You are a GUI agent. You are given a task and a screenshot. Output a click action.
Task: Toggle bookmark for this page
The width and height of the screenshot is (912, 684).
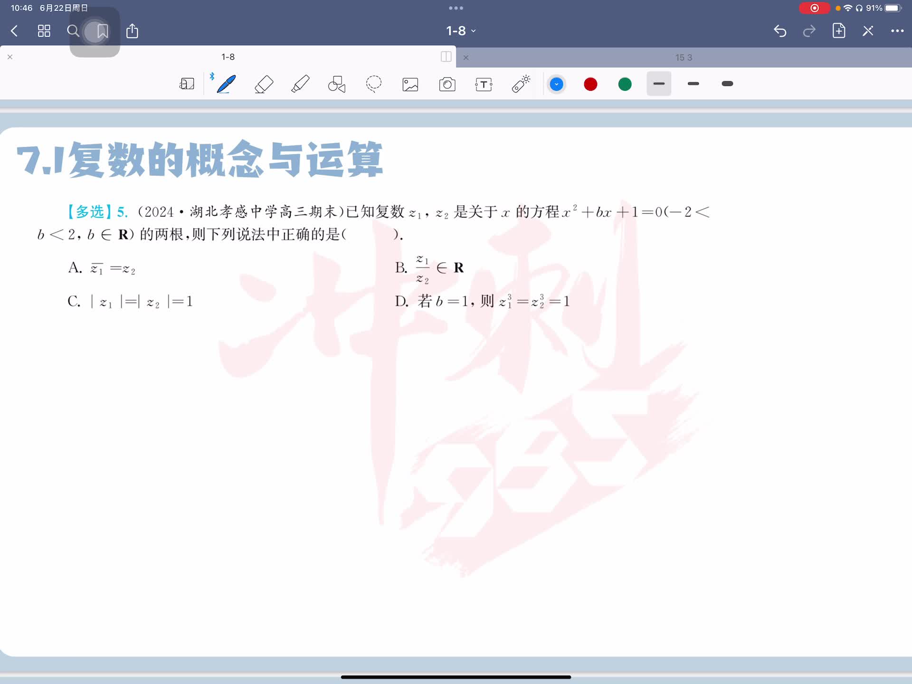coord(102,31)
